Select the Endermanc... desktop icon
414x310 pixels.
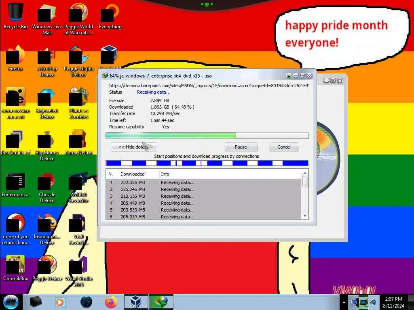(x=16, y=184)
